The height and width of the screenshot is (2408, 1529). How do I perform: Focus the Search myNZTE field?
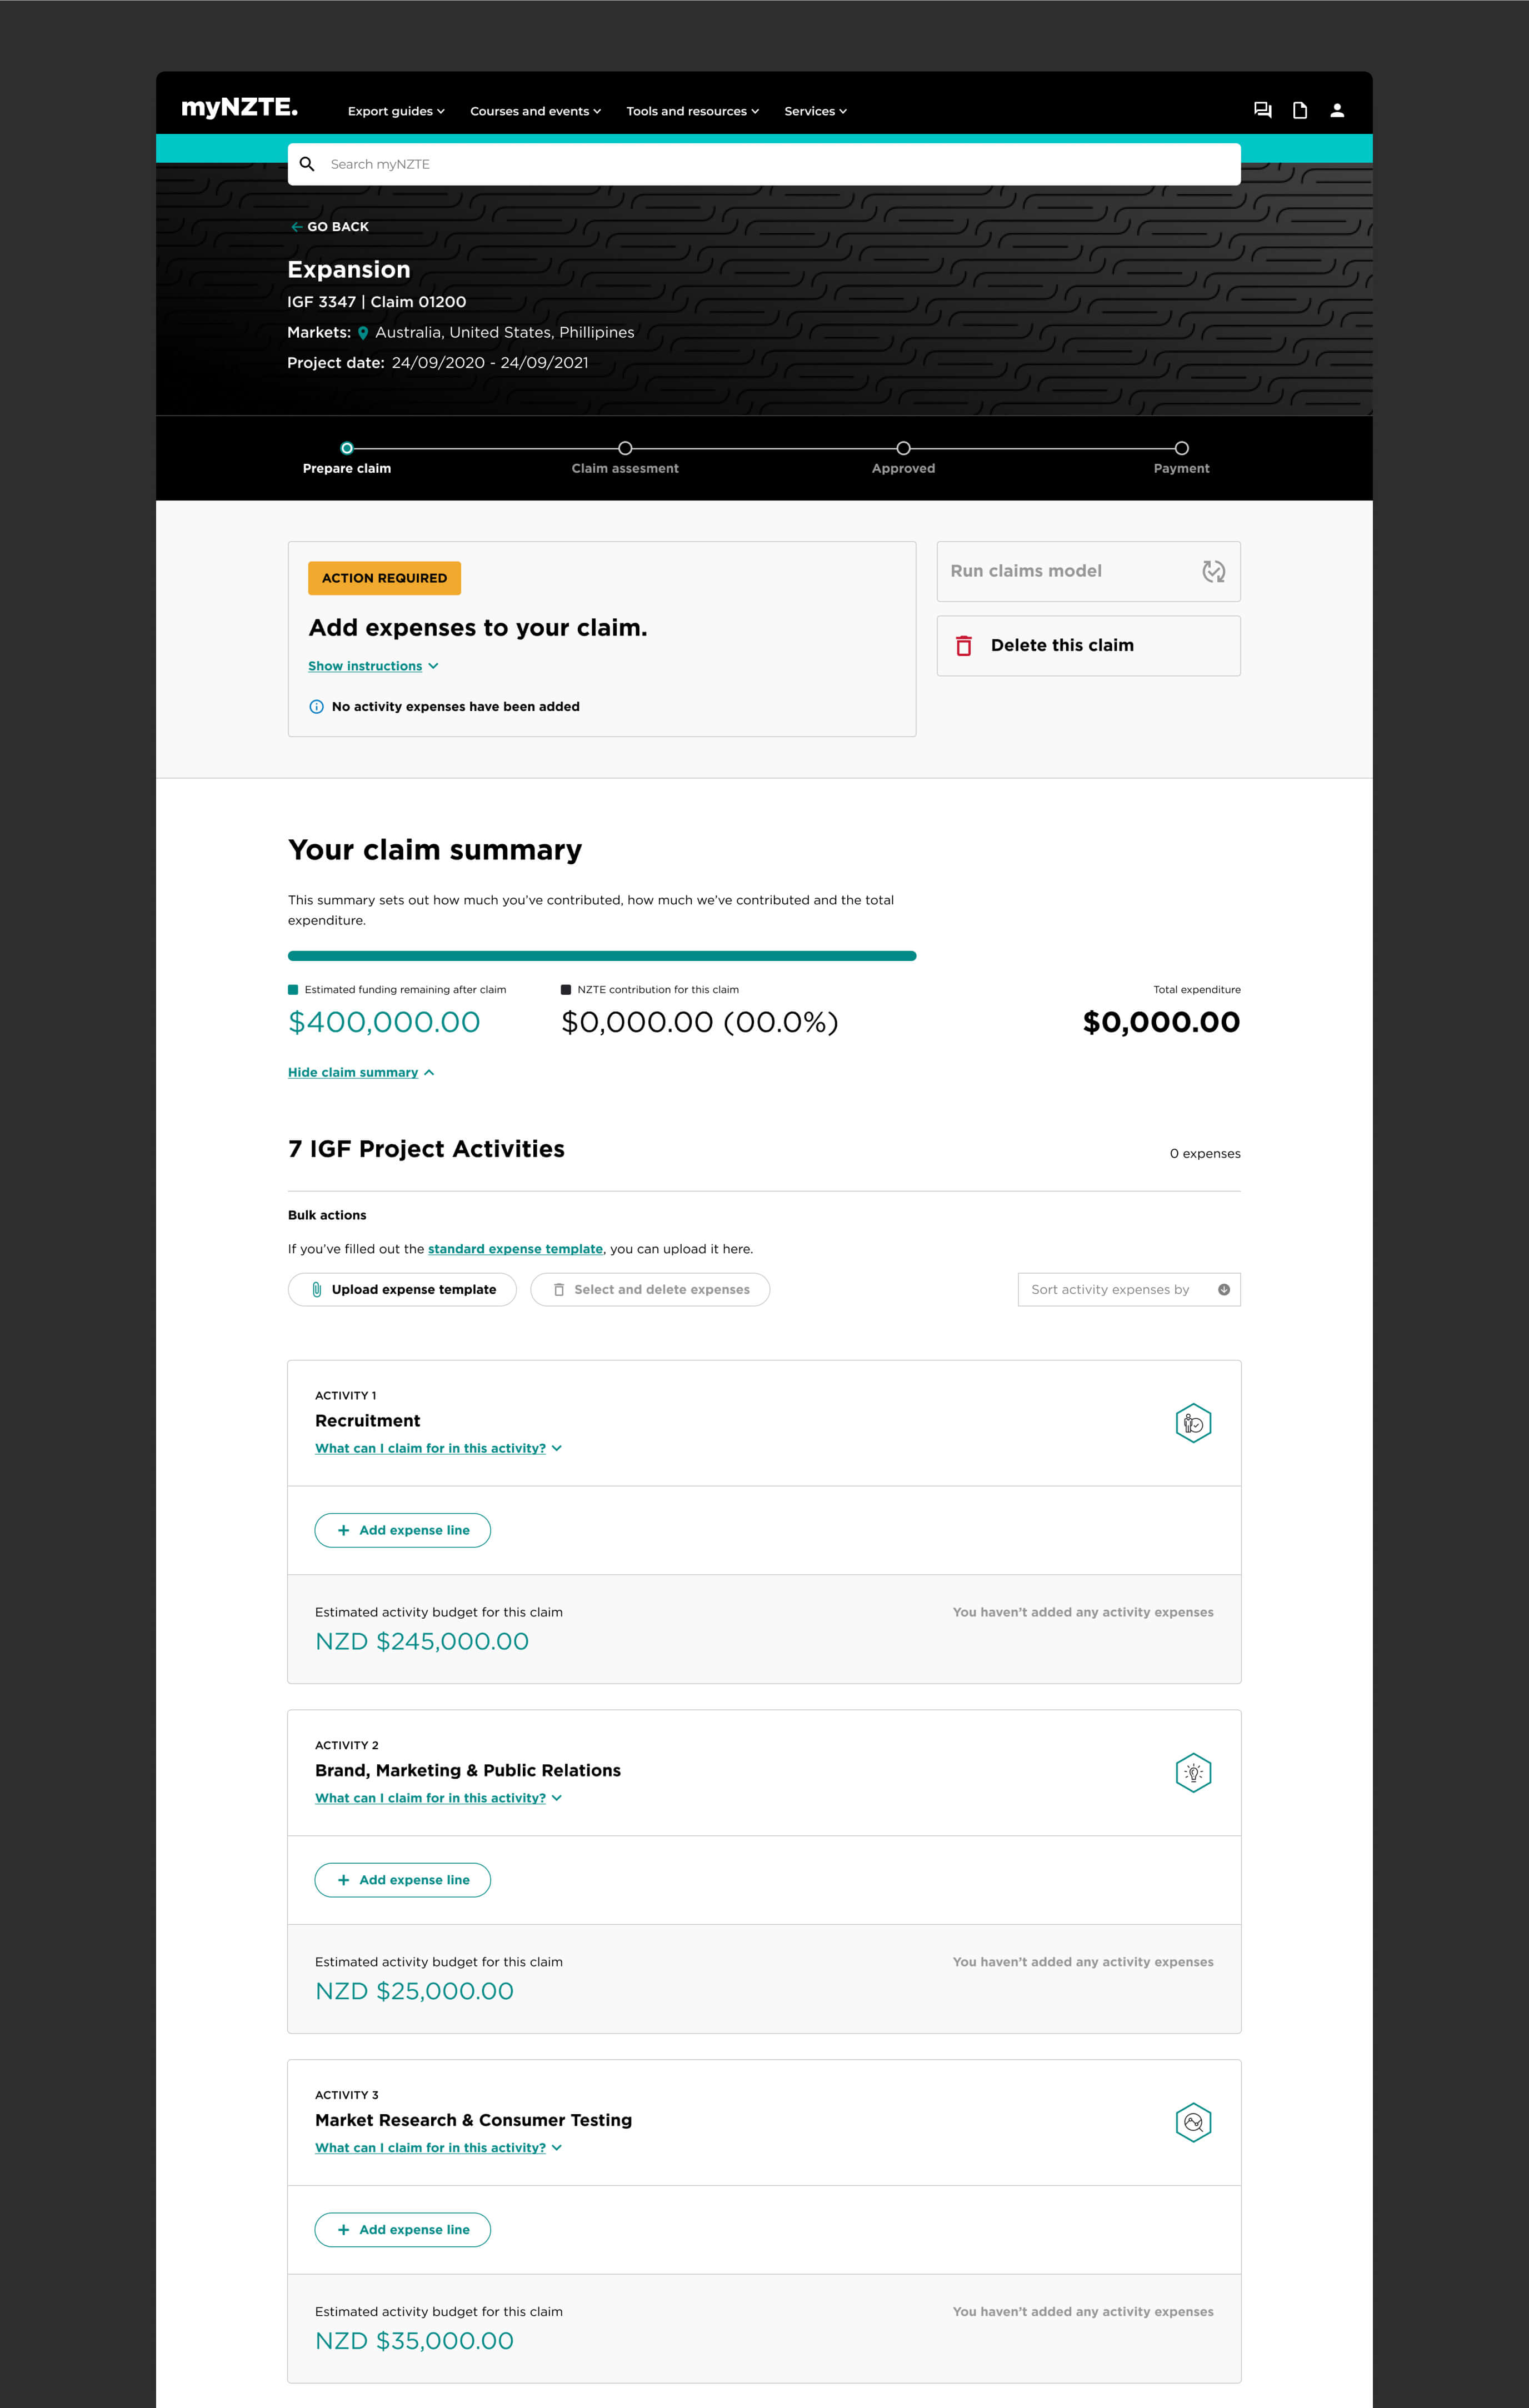point(764,164)
